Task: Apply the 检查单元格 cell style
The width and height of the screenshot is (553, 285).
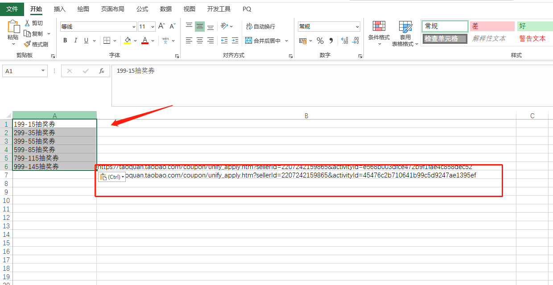Action: [445, 39]
